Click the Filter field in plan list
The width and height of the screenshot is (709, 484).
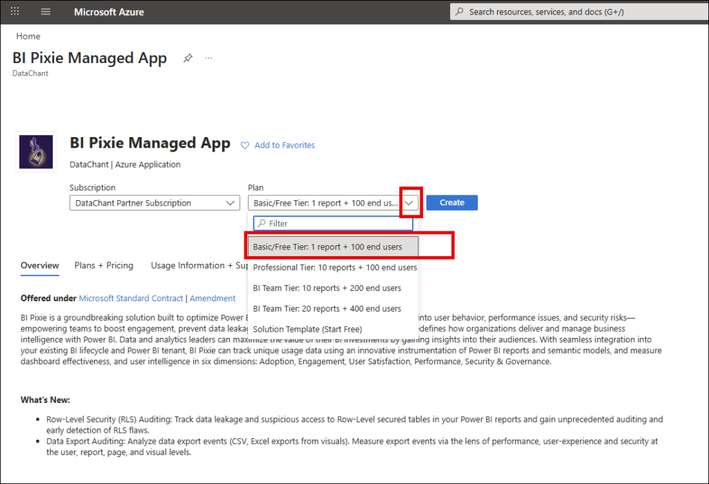coord(336,224)
